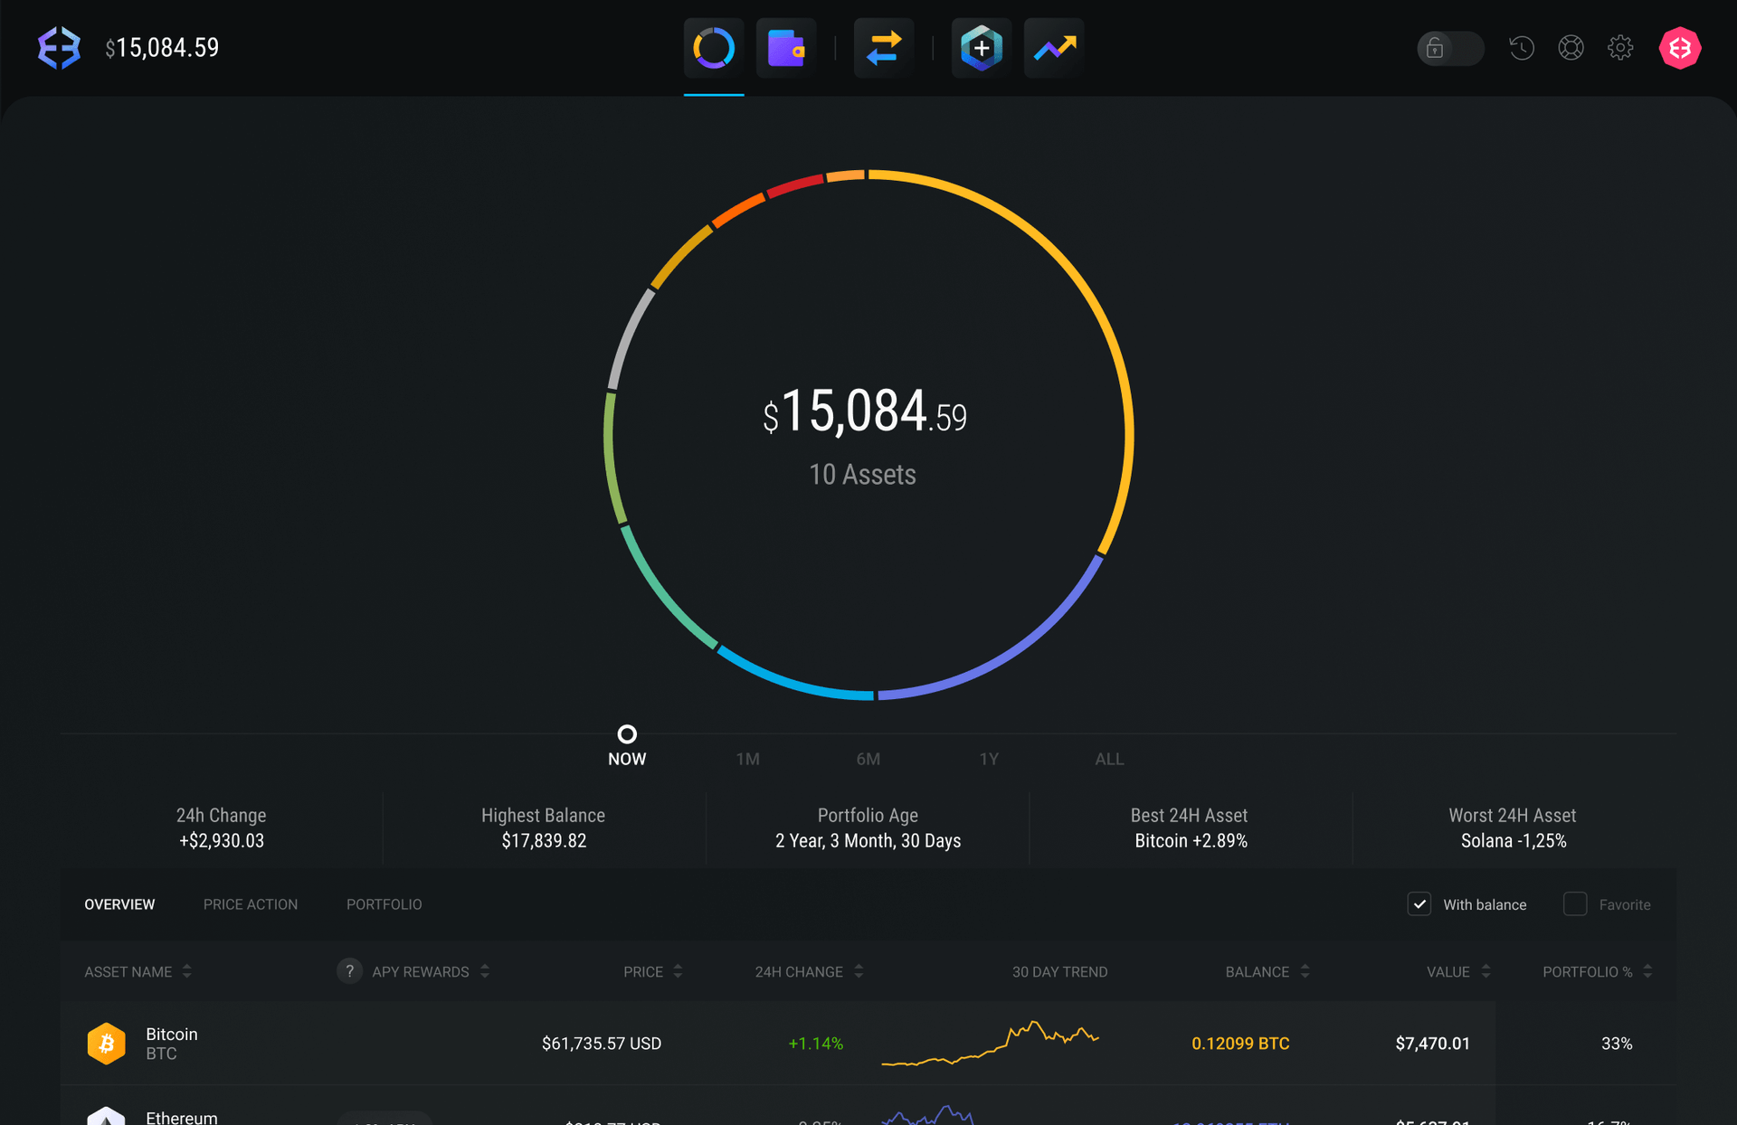1737x1125 pixels.
Task: Open the trending chart arrow icon
Action: (1054, 48)
